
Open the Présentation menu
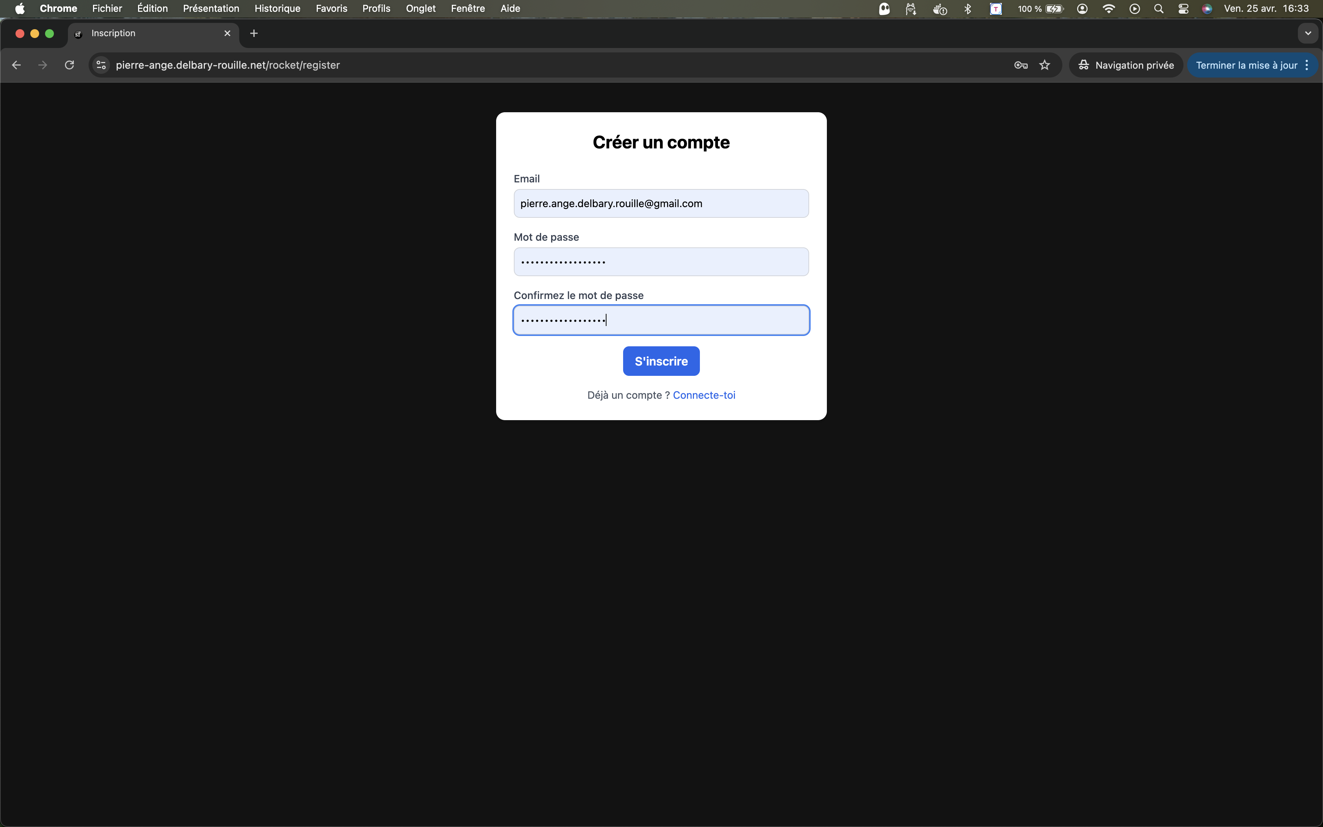click(x=211, y=9)
